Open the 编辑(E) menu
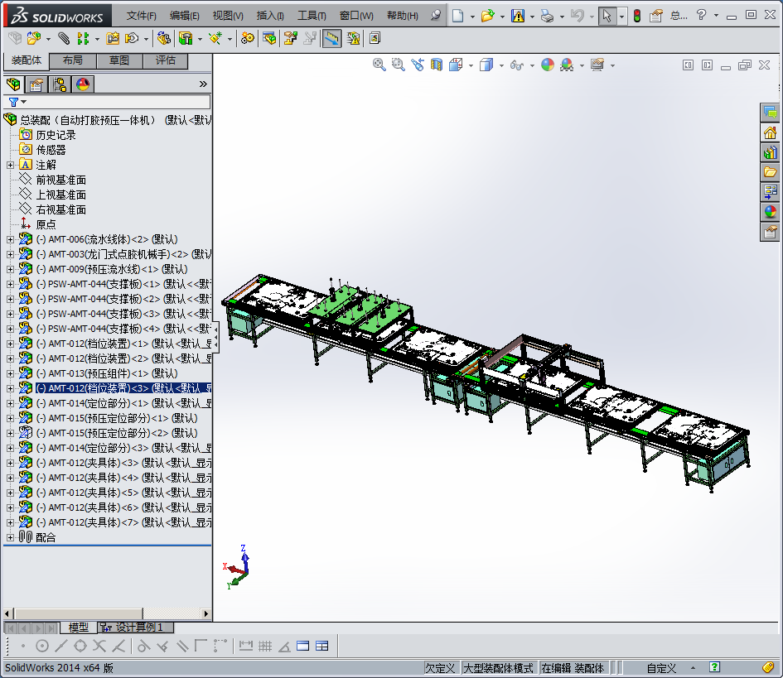This screenshot has width=783, height=678. coord(184,16)
